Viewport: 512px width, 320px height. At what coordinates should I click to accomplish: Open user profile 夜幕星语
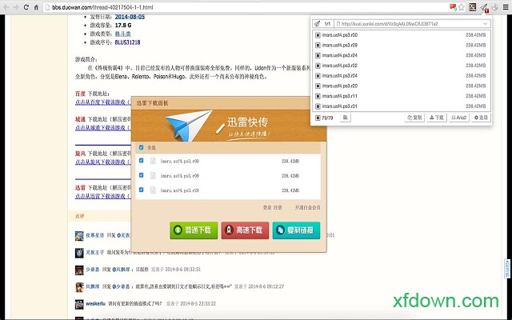(x=94, y=235)
